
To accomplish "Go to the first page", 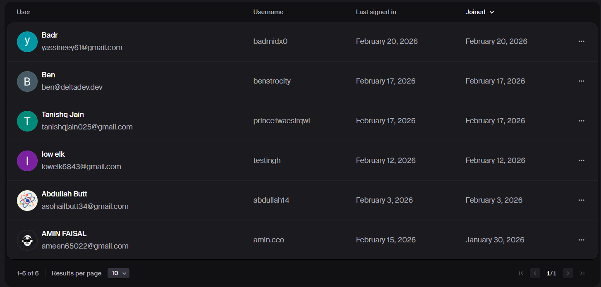I will [521, 273].
